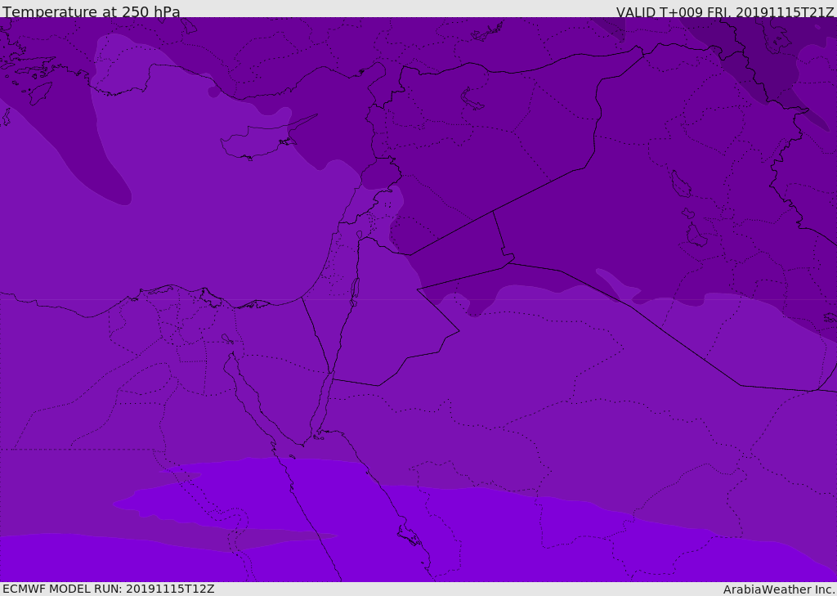The image size is (837, 596).
Task: Click the 'VALID T+009 FRI. 20191115T21Z' label
Action: click(x=725, y=12)
